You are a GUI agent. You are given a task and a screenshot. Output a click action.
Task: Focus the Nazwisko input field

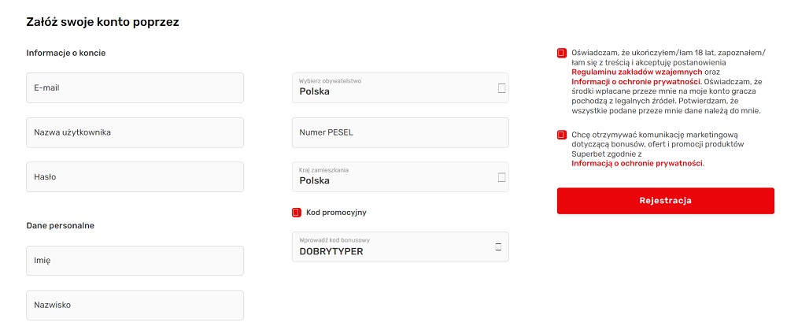pos(135,305)
